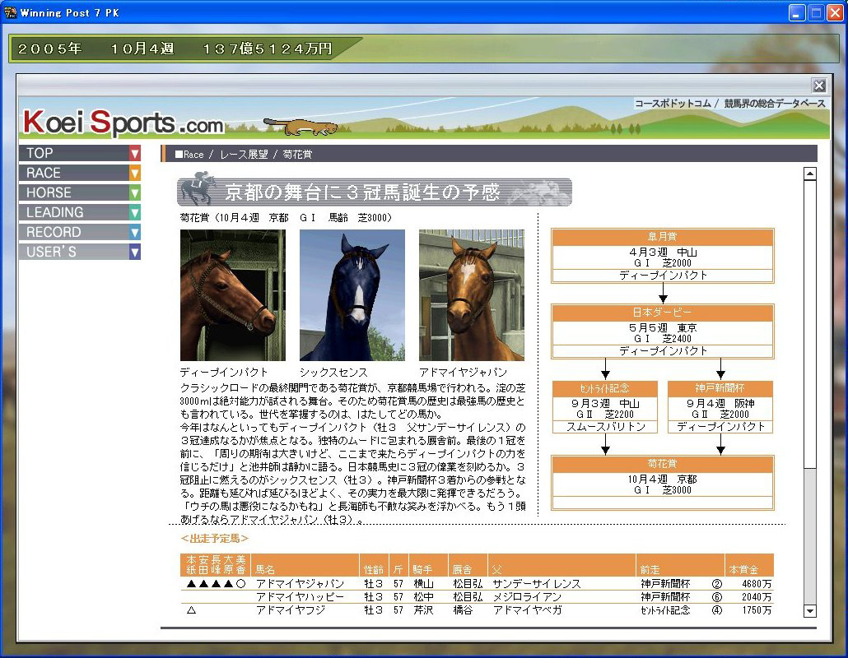Select アドマイヤハッピー row in entry table
848x658 pixels.
pyautogui.click(x=477, y=597)
